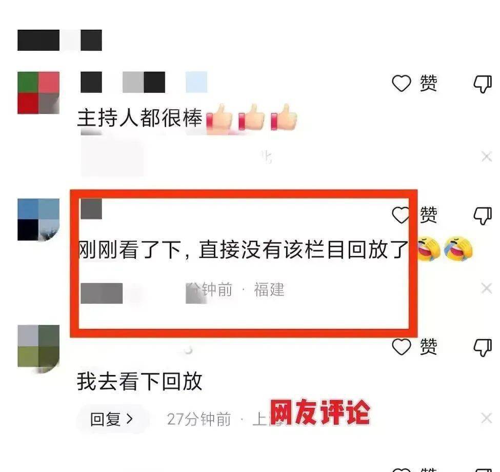Select comment text '主持人都很棒'
Image resolution: width=500 pixels, height=472 pixels.
(140, 117)
